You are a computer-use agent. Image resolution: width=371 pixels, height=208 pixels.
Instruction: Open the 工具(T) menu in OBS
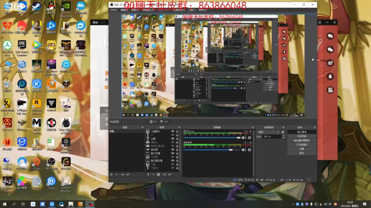192,10
